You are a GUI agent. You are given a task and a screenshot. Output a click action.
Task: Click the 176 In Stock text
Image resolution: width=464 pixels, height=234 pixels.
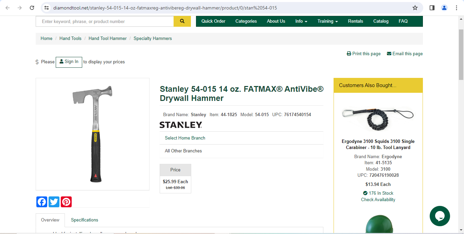pyautogui.click(x=381, y=193)
